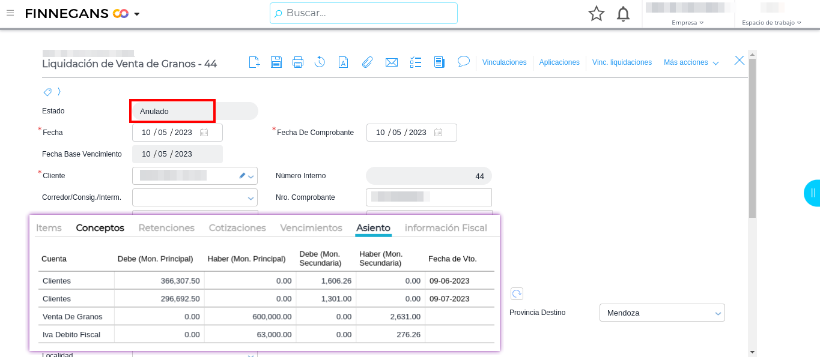This screenshot has height=357, width=820.
Task: Print the document using the printer icon
Action: tap(298, 62)
